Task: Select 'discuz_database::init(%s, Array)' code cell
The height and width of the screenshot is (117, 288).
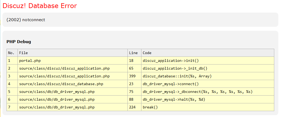Action: point(208,76)
